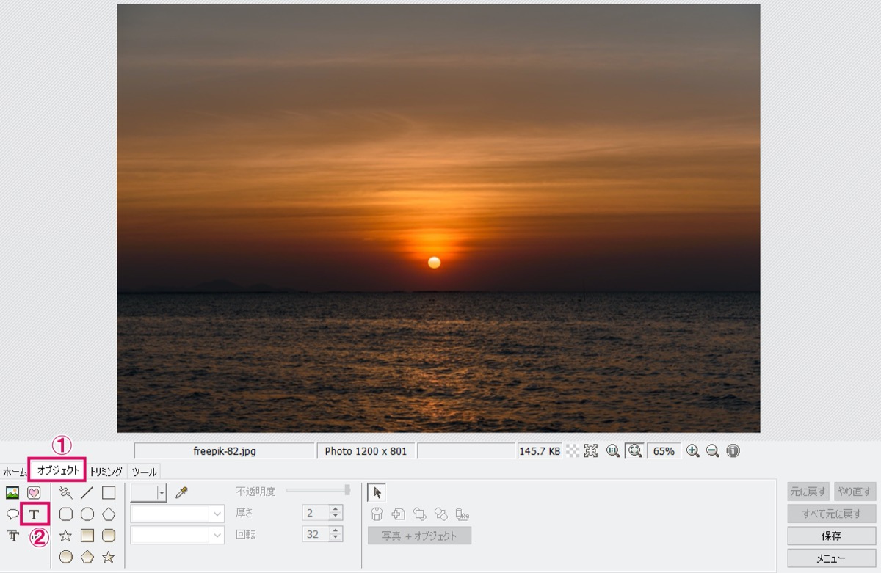881x573 pixels.
Task: Open the color swatch dropdown arrow
Action: coord(162,493)
